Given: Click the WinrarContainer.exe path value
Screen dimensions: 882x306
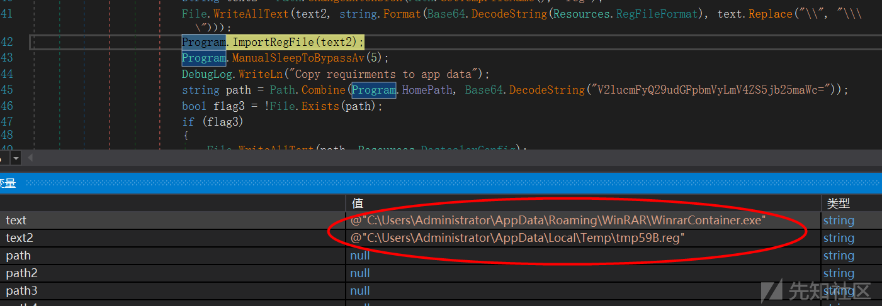Looking at the screenshot, I should (x=558, y=220).
